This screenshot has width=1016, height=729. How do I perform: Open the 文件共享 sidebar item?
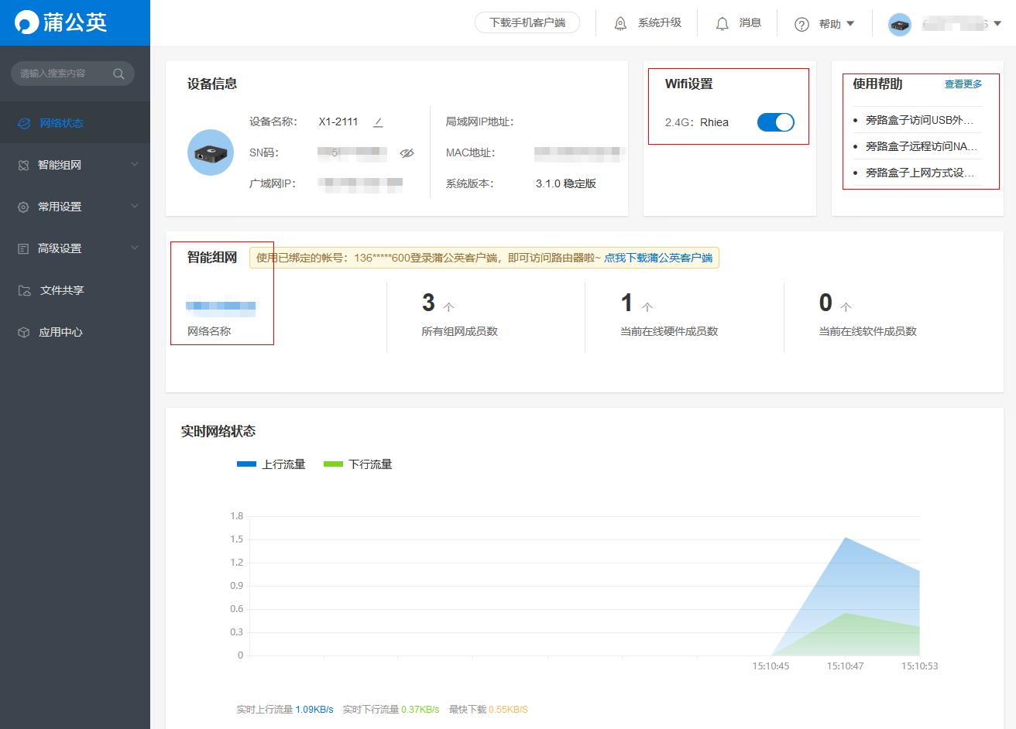click(61, 290)
